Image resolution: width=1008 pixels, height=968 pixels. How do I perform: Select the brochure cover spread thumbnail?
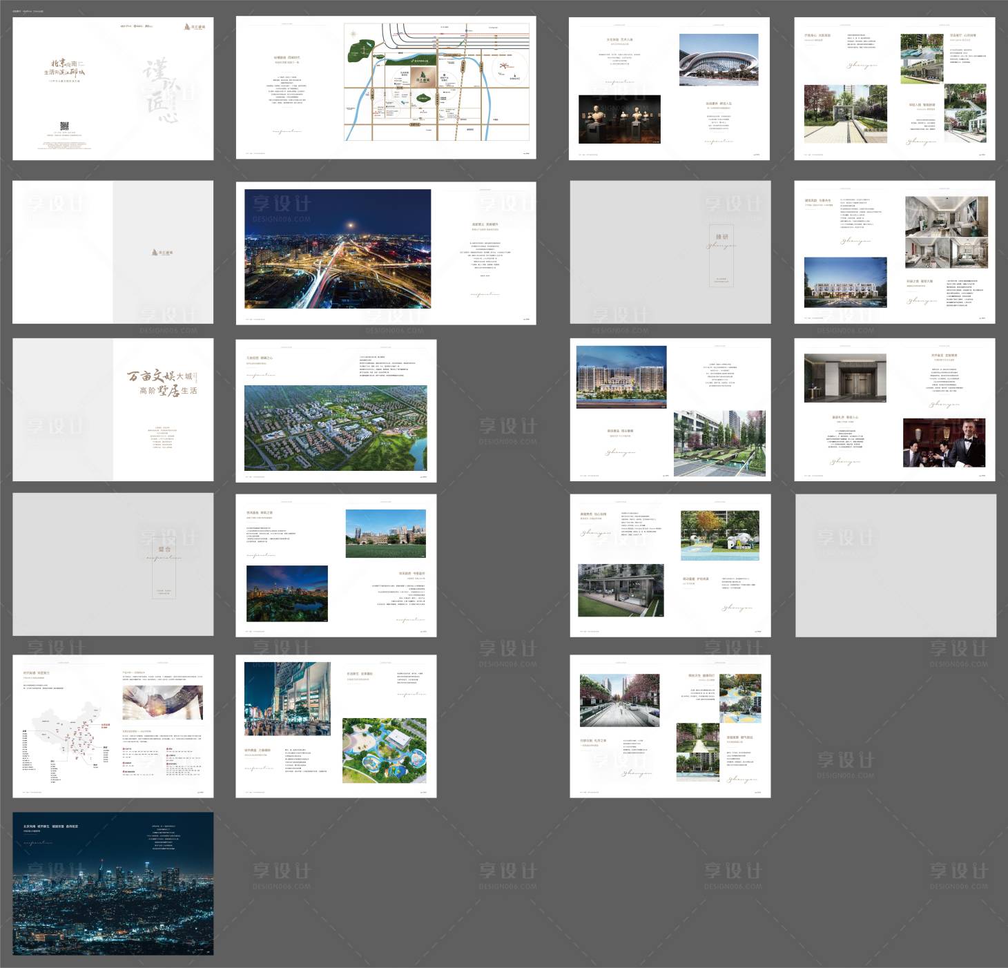(x=113, y=88)
